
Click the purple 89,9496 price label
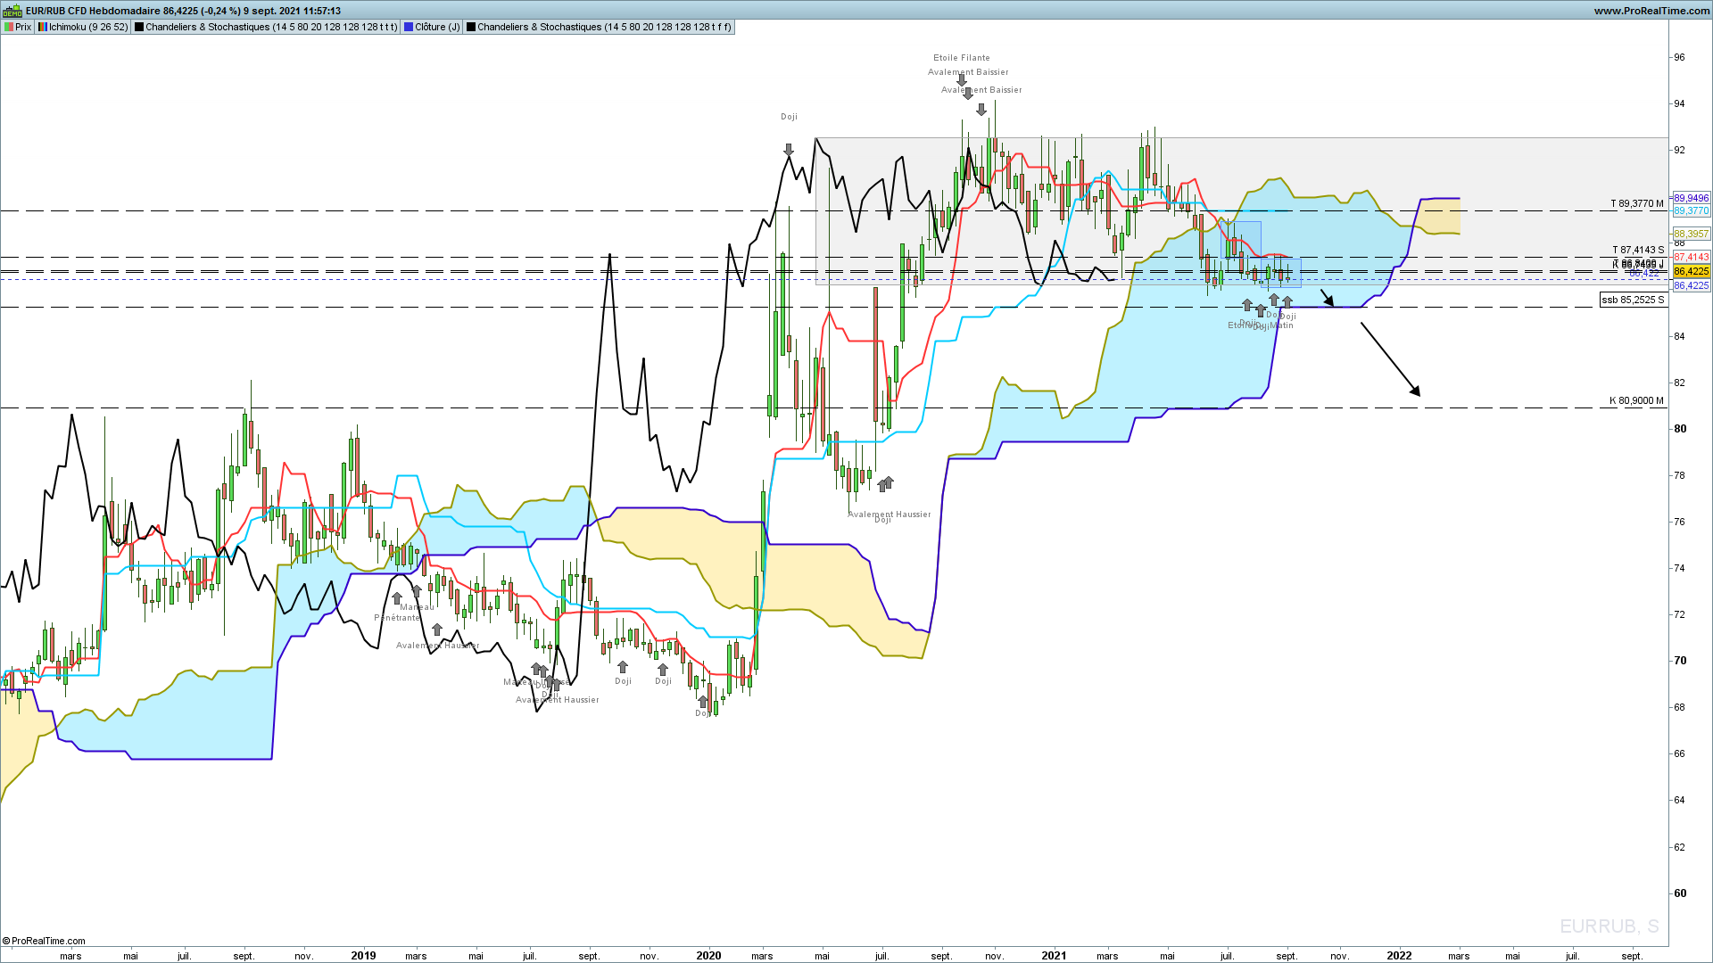tap(1691, 199)
